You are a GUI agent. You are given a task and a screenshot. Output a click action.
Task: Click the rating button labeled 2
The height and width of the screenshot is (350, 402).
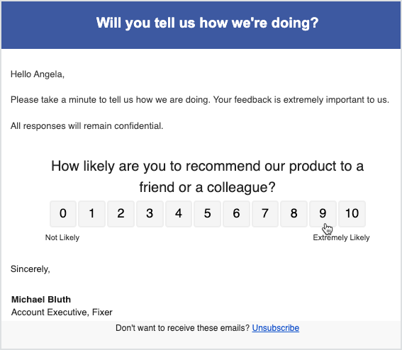click(x=121, y=214)
